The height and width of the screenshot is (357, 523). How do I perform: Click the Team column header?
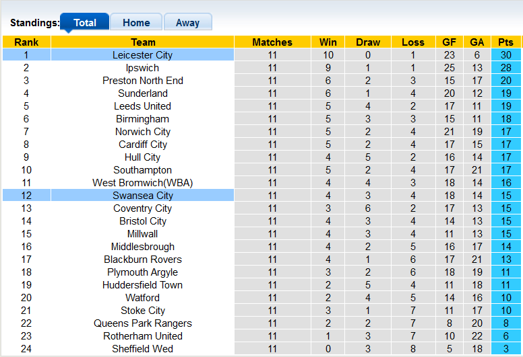(142, 42)
